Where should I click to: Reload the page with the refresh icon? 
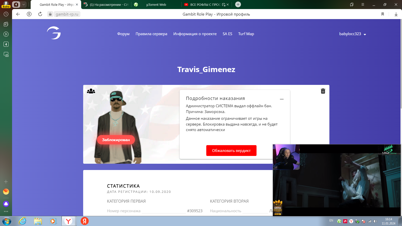(40, 14)
